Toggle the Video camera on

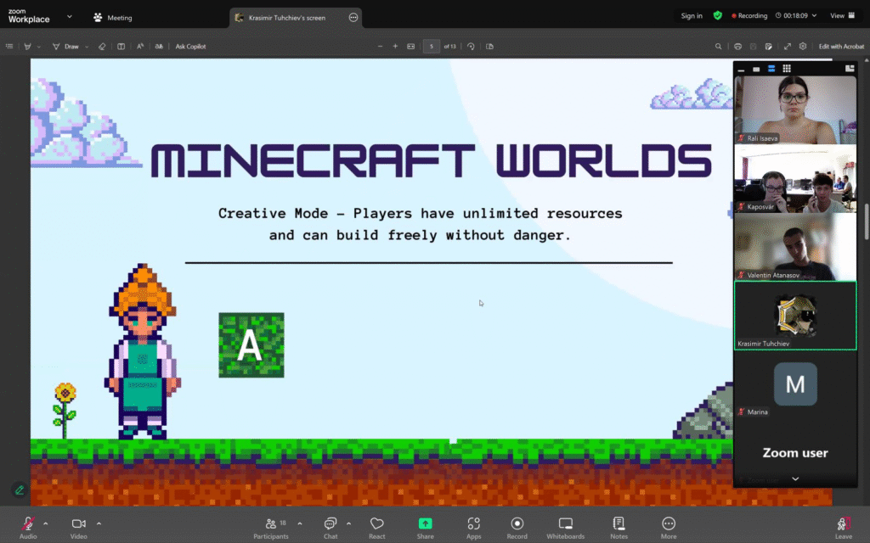pyautogui.click(x=79, y=524)
